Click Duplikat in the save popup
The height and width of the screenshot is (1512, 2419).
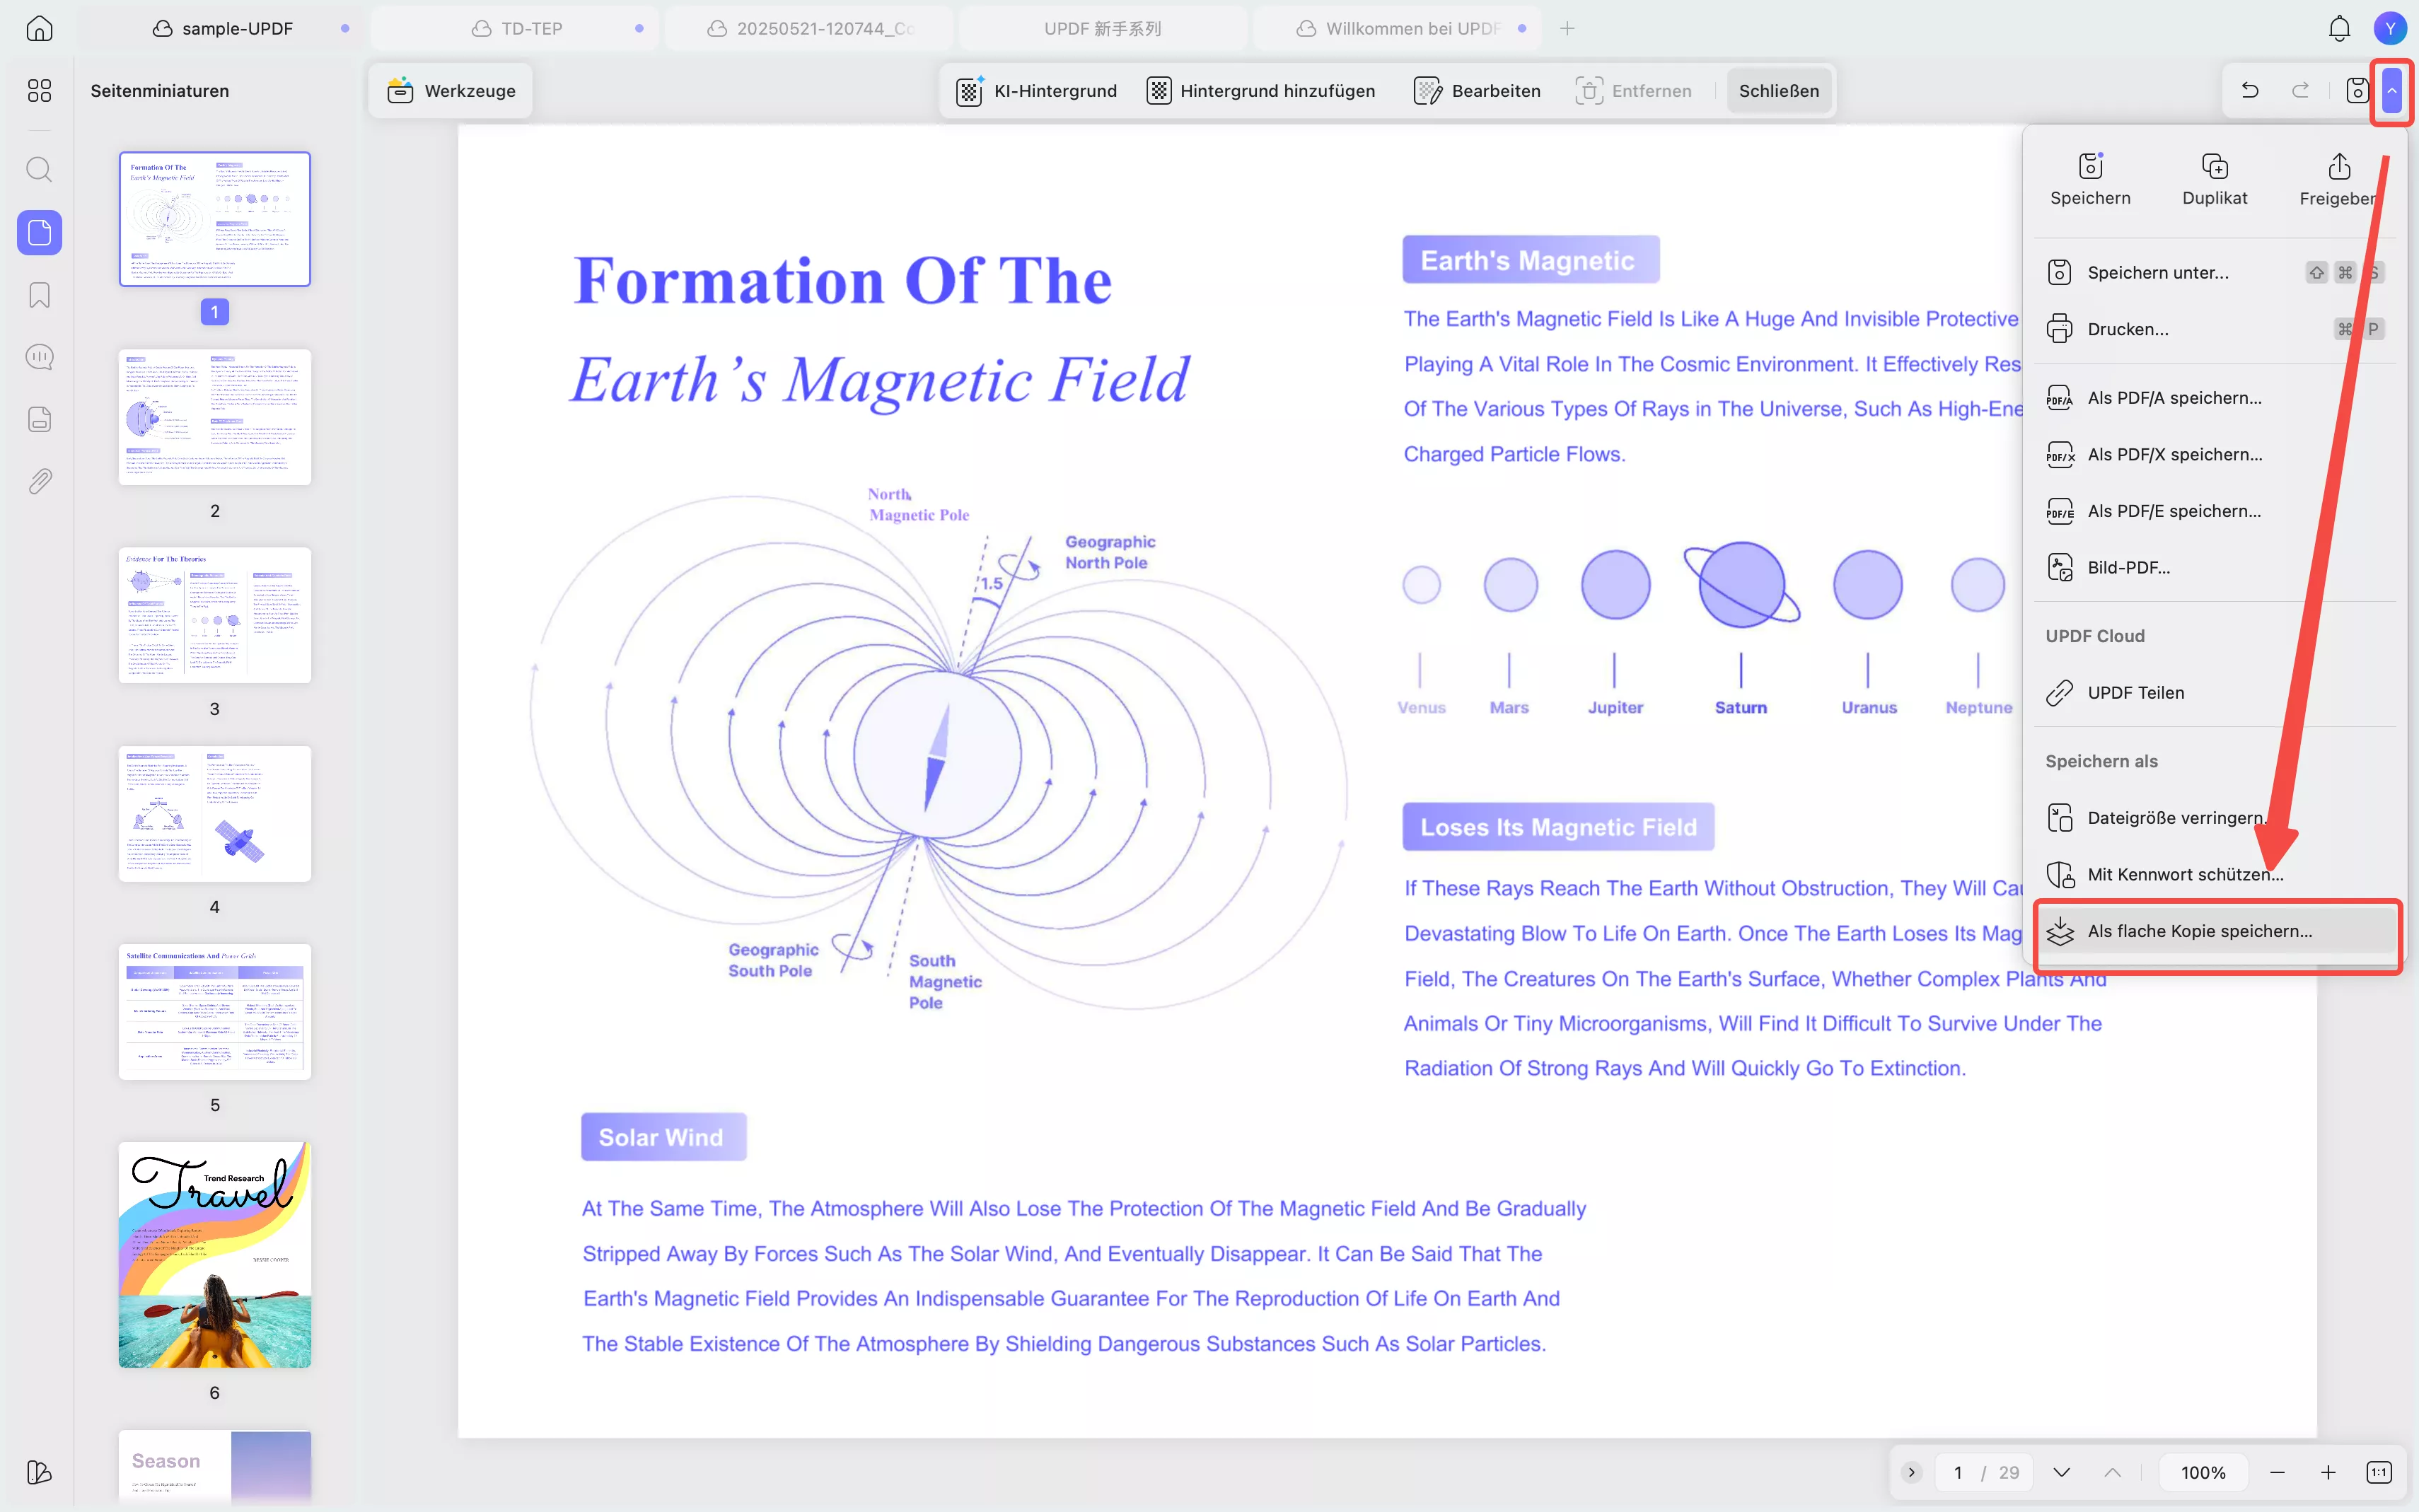click(2214, 180)
